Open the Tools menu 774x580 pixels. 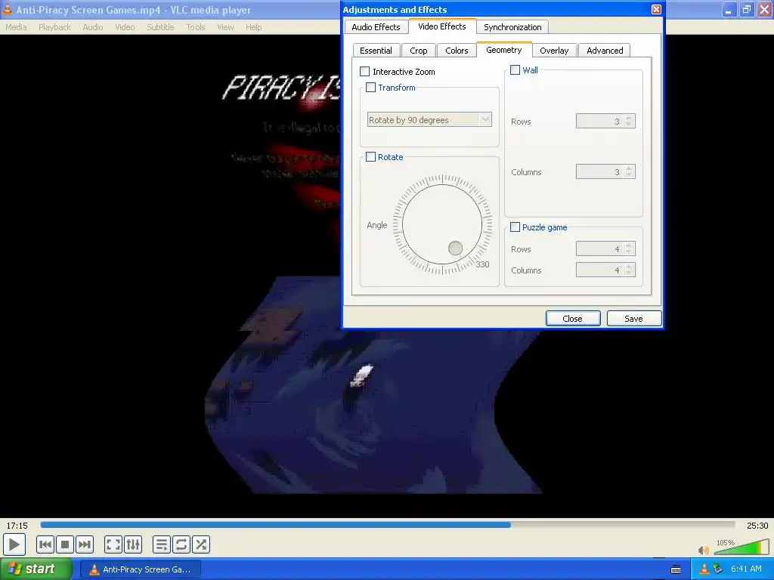[x=196, y=27]
